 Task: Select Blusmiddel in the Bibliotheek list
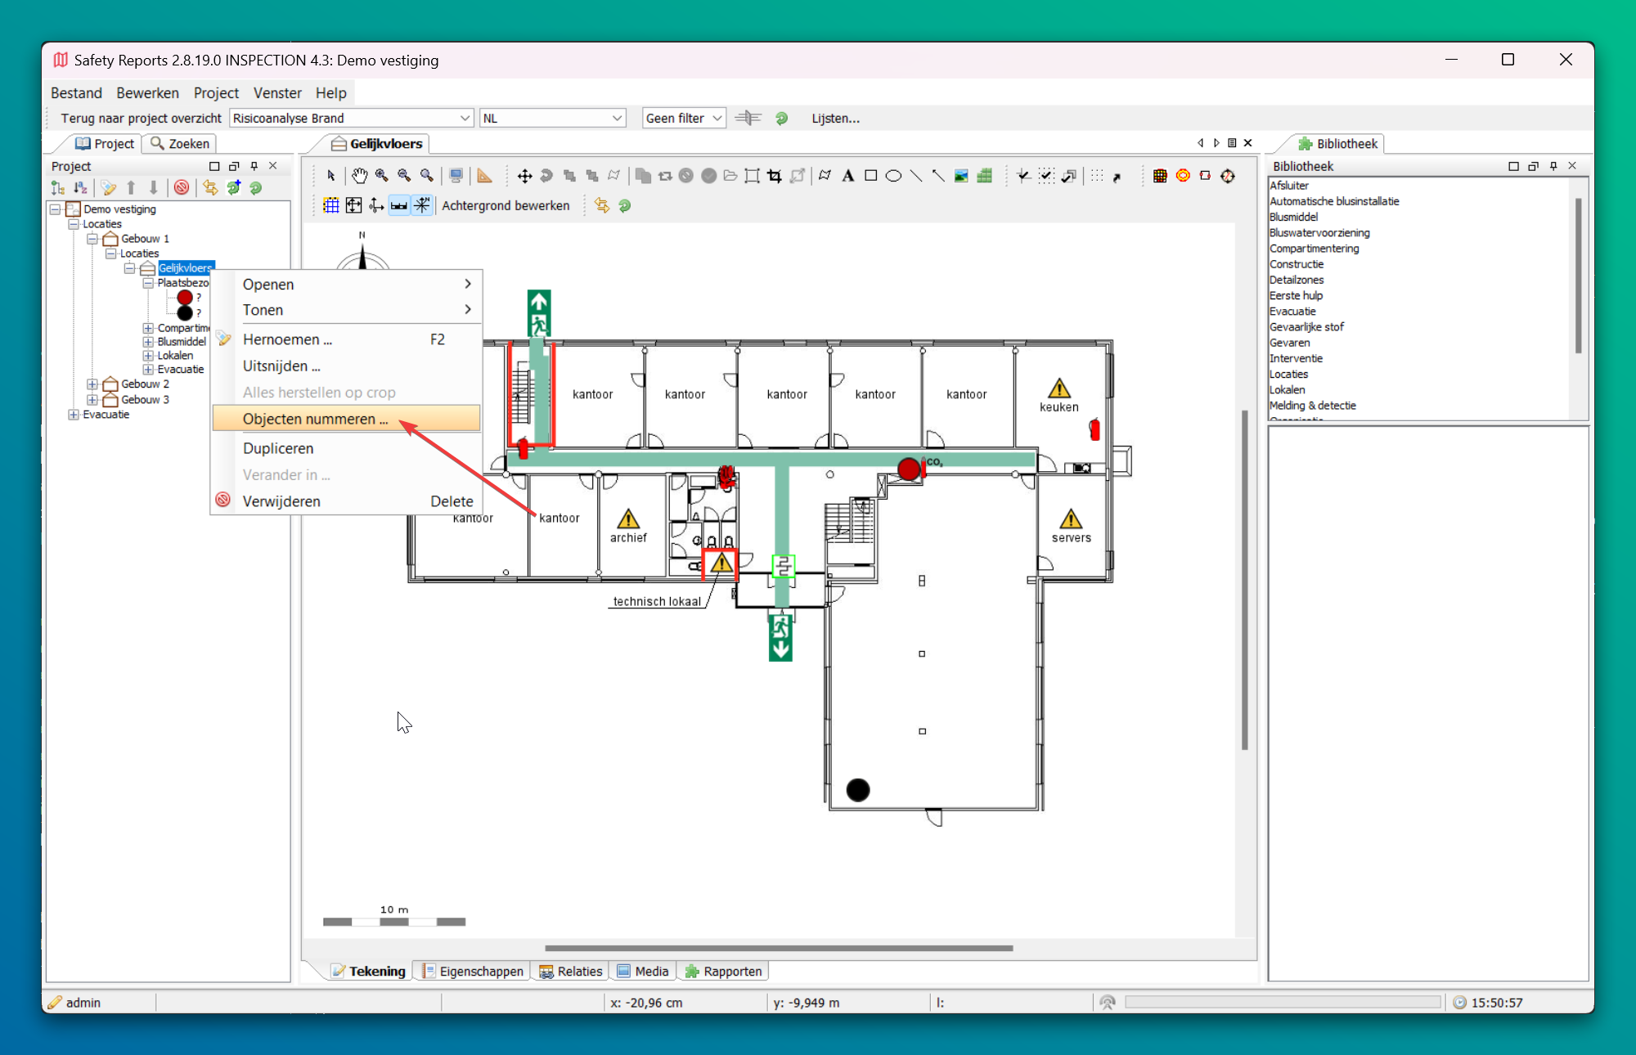click(1293, 217)
